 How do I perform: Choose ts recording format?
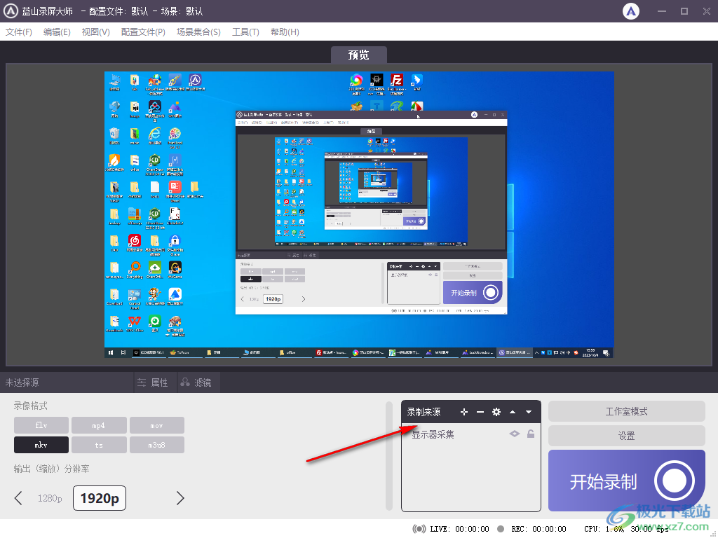click(x=99, y=445)
